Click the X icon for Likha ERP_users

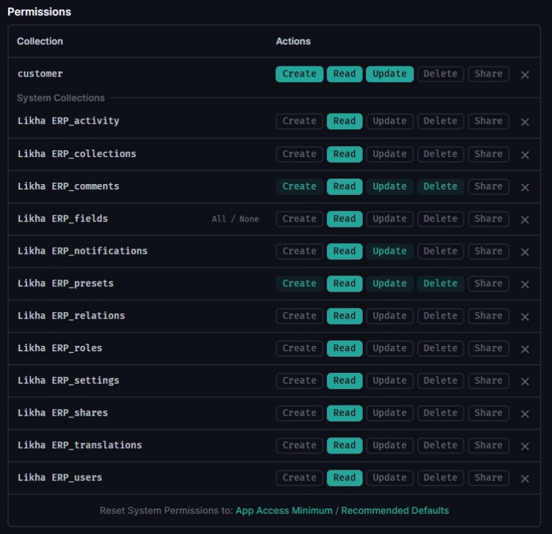(x=525, y=479)
